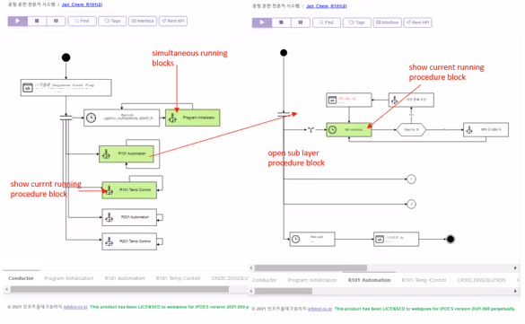Open Tags in the left panel toolbar
Image resolution: width=525 pixels, height=324 pixels.
[112, 21]
